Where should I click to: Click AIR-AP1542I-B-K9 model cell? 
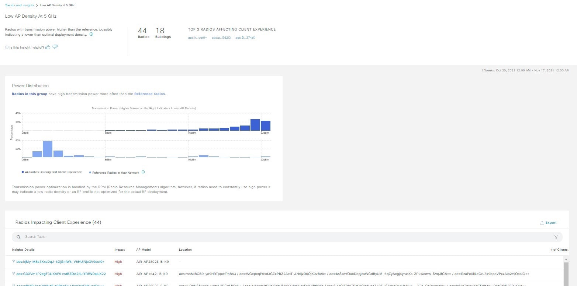click(152, 274)
